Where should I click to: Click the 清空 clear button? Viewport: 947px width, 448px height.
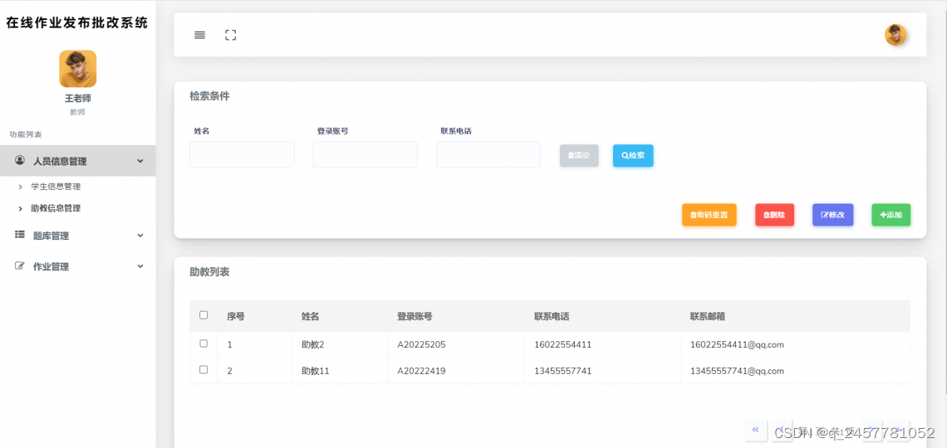tap(579, 156)
